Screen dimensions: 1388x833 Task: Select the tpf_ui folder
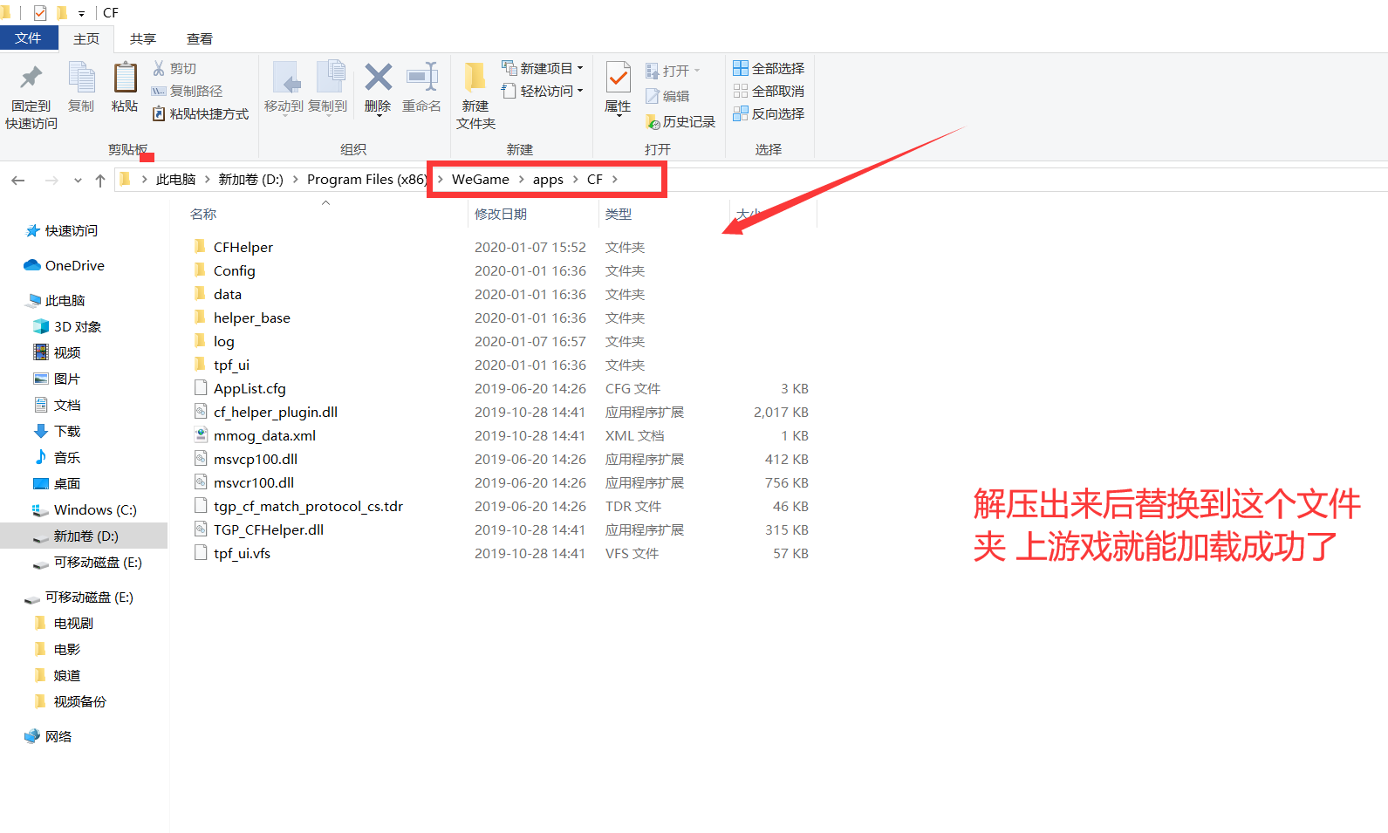click(x=231, y=365)
